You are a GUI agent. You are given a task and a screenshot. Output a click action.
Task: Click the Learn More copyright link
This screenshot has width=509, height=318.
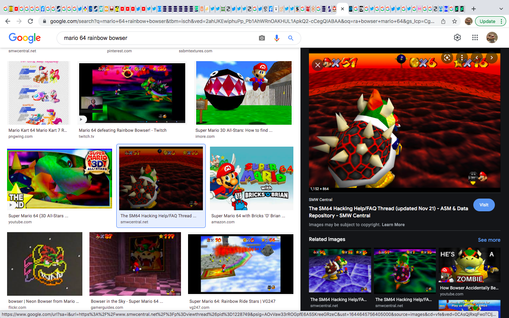click(393, 225)
